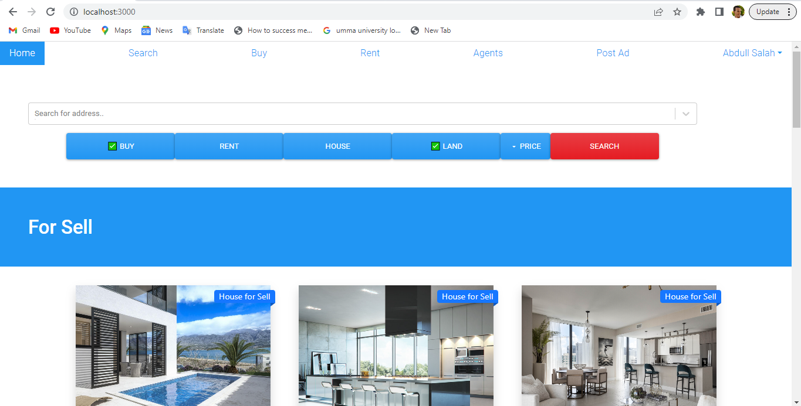
Task: Bookmark this page using the star icon
Action: pyautogui.click(x=678, y=11)
